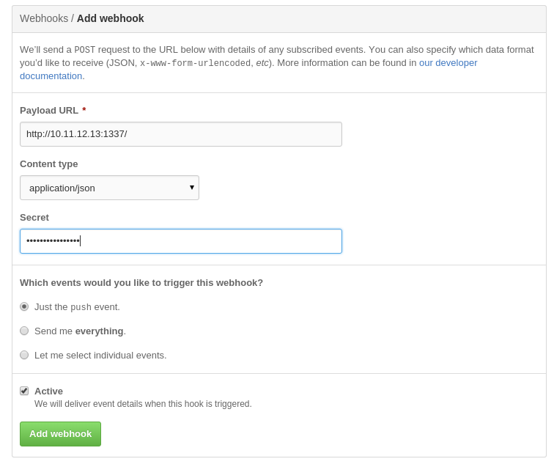Image resolution: width=554 pixels, height=467 pixels.
Task: Uncheck the Active checkbox
Action: click(24, 391)
